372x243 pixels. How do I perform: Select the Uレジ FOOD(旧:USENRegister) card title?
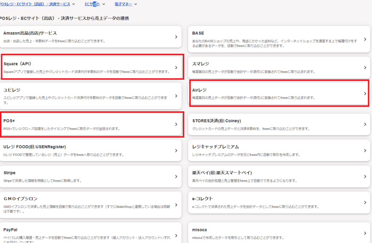click(35, 147)
